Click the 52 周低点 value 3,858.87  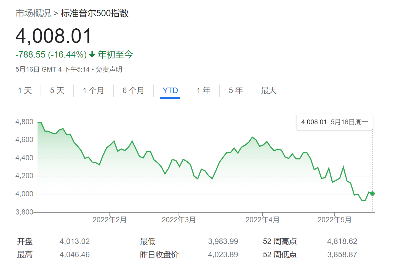click(x=342, y=255)
